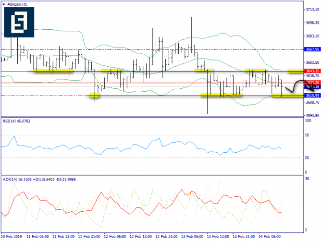Image resolution: width=322 pixels, height=241 pixels.
Task: Click the RSI 100 scale value
Action: point(308,120)
